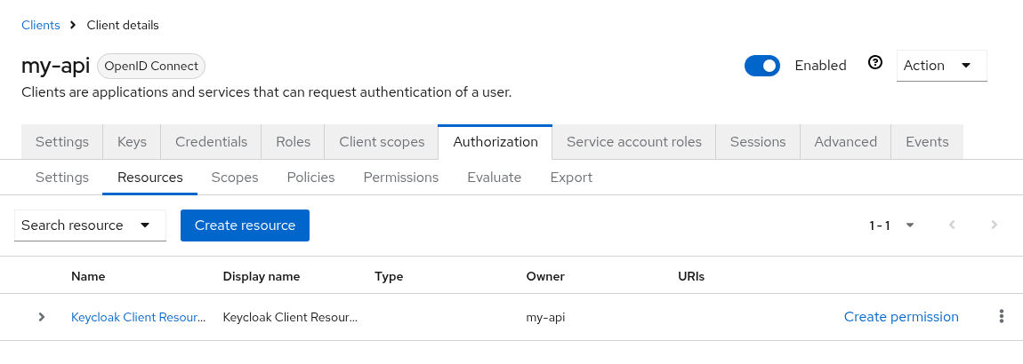Click the my-api owner cell
The image size is (1023, 364).
[x=545, y=318]
